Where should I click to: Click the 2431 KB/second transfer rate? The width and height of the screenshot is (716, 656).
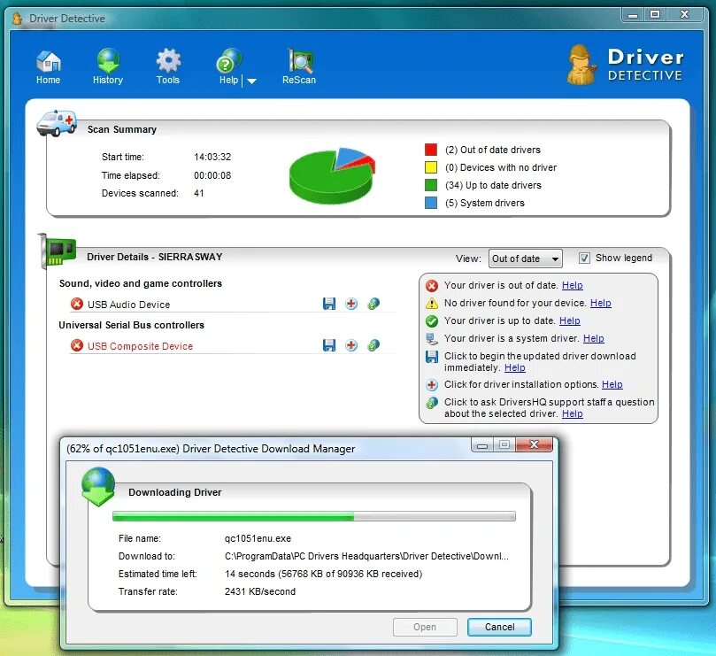[260, 591]
